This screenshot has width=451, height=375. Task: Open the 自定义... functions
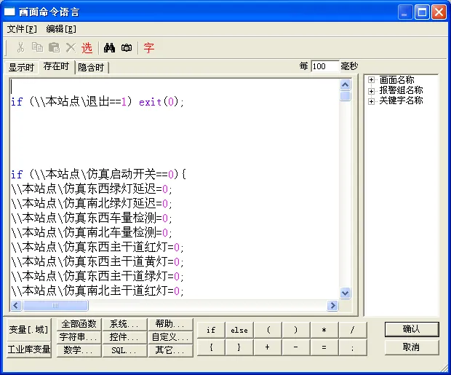[x=170, y=337]
